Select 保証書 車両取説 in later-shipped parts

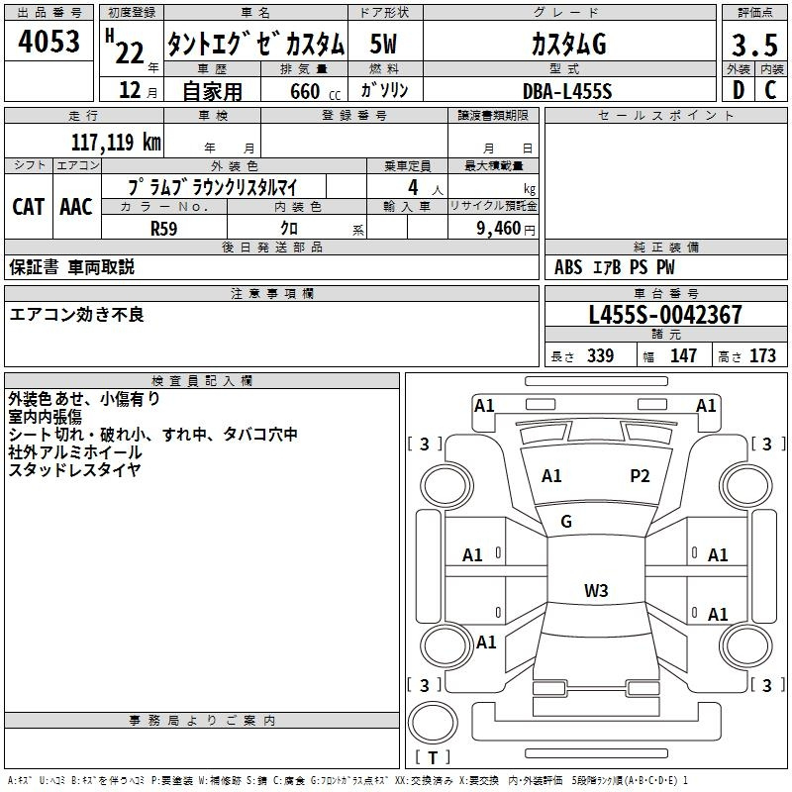(x=71, y=267)
